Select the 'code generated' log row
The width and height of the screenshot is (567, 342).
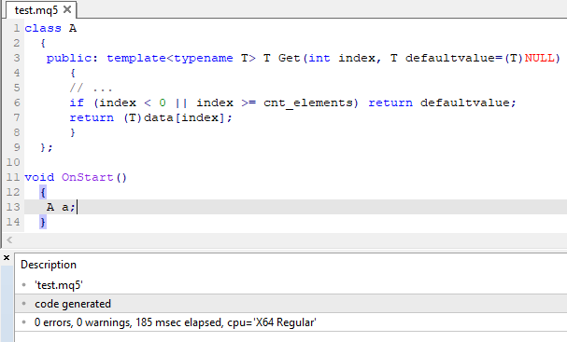(291, 304)
